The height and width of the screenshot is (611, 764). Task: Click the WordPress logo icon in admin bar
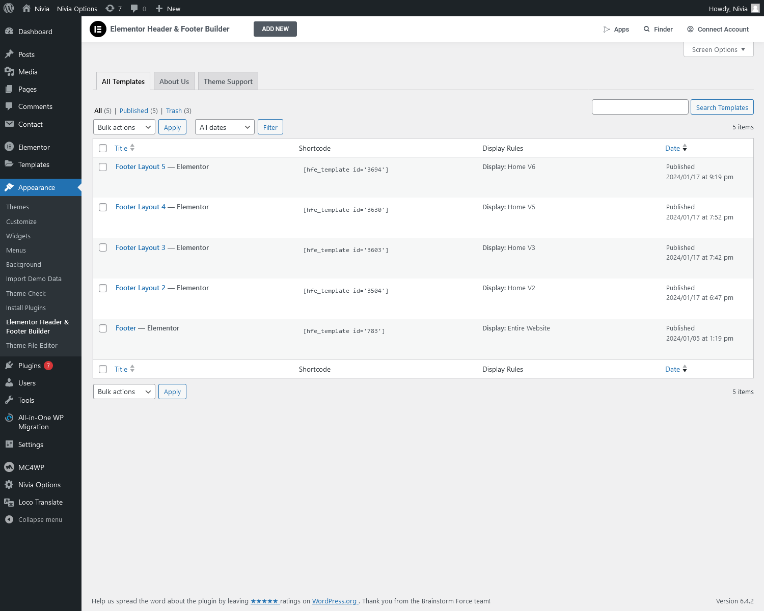(9, 8)
